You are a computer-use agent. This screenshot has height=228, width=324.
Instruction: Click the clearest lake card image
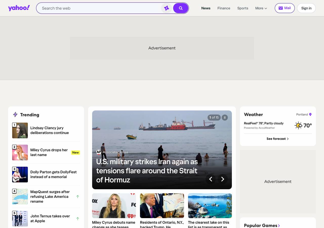coord(210,206)
